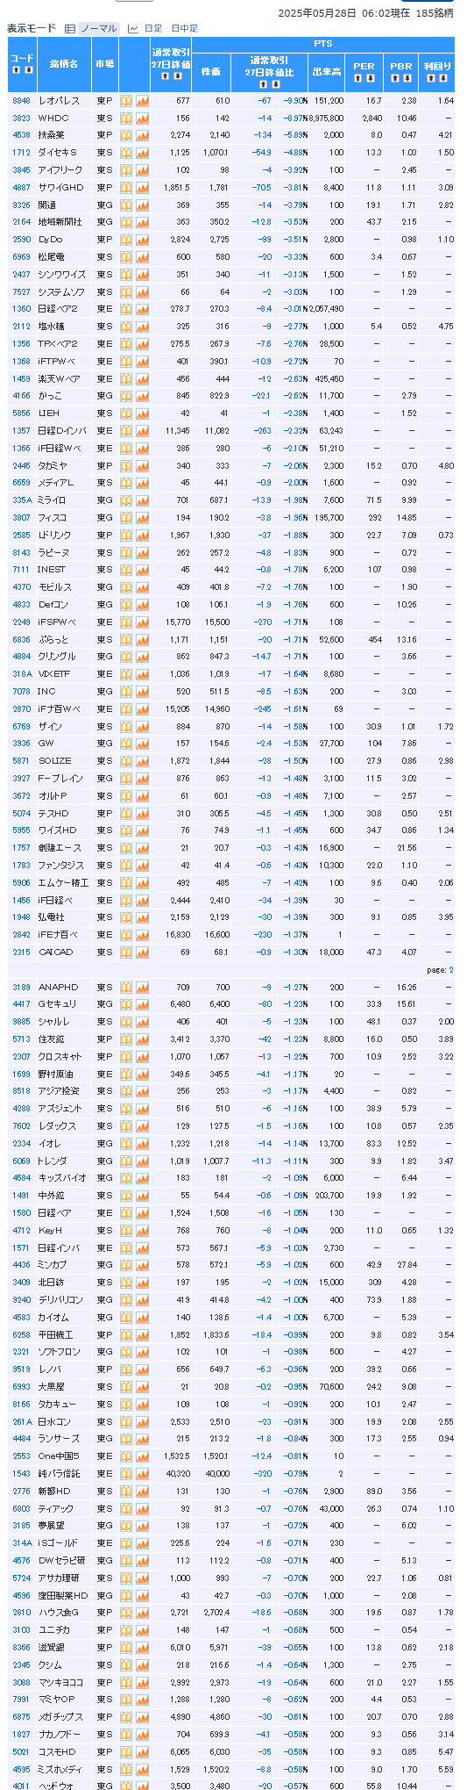Open stock code 3823 link
Viewport: 467px width, 1790px height.
pos(21,118)
